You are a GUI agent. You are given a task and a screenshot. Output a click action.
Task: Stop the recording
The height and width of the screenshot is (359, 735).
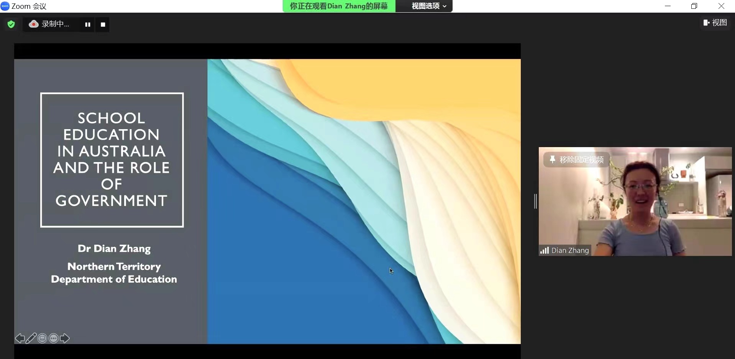(103, 25)
